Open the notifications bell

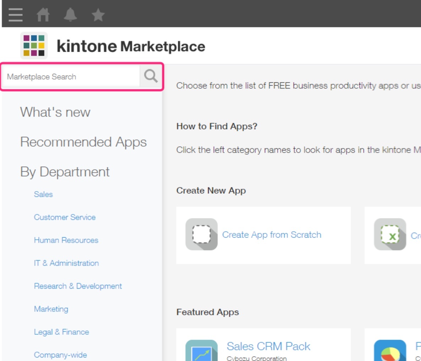pos(70,15)
